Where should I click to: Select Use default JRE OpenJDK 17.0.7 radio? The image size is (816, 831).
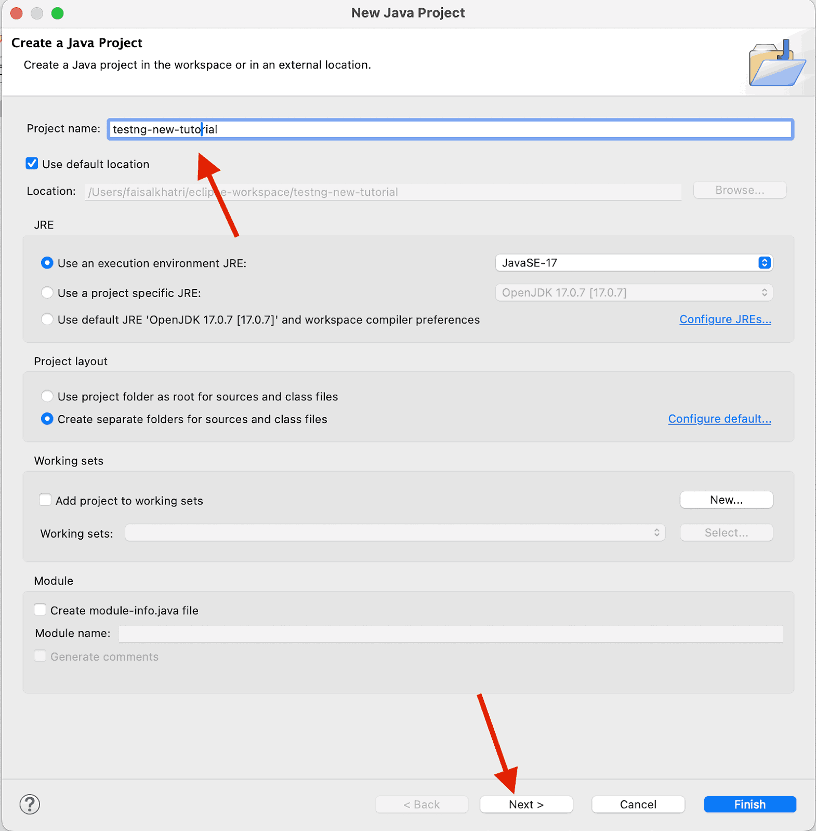point(47,319)
